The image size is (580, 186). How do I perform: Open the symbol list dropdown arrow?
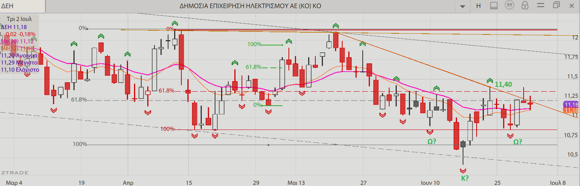pos(463,6)
